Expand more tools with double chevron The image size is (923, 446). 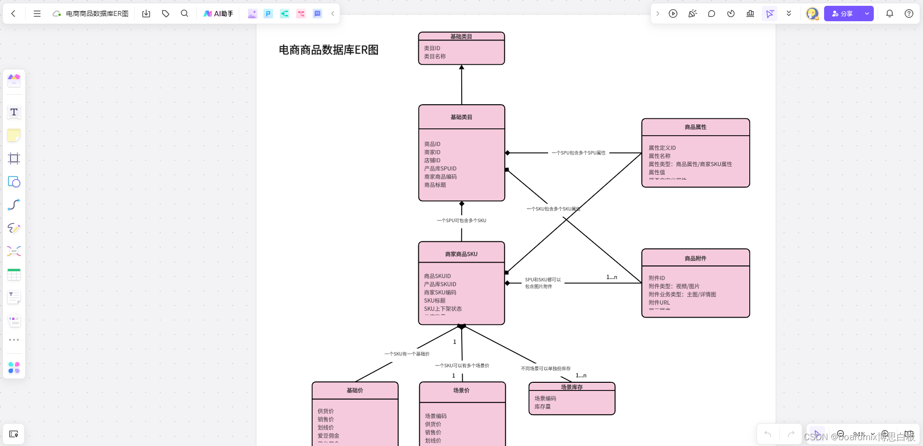click(x=789, y=14)
